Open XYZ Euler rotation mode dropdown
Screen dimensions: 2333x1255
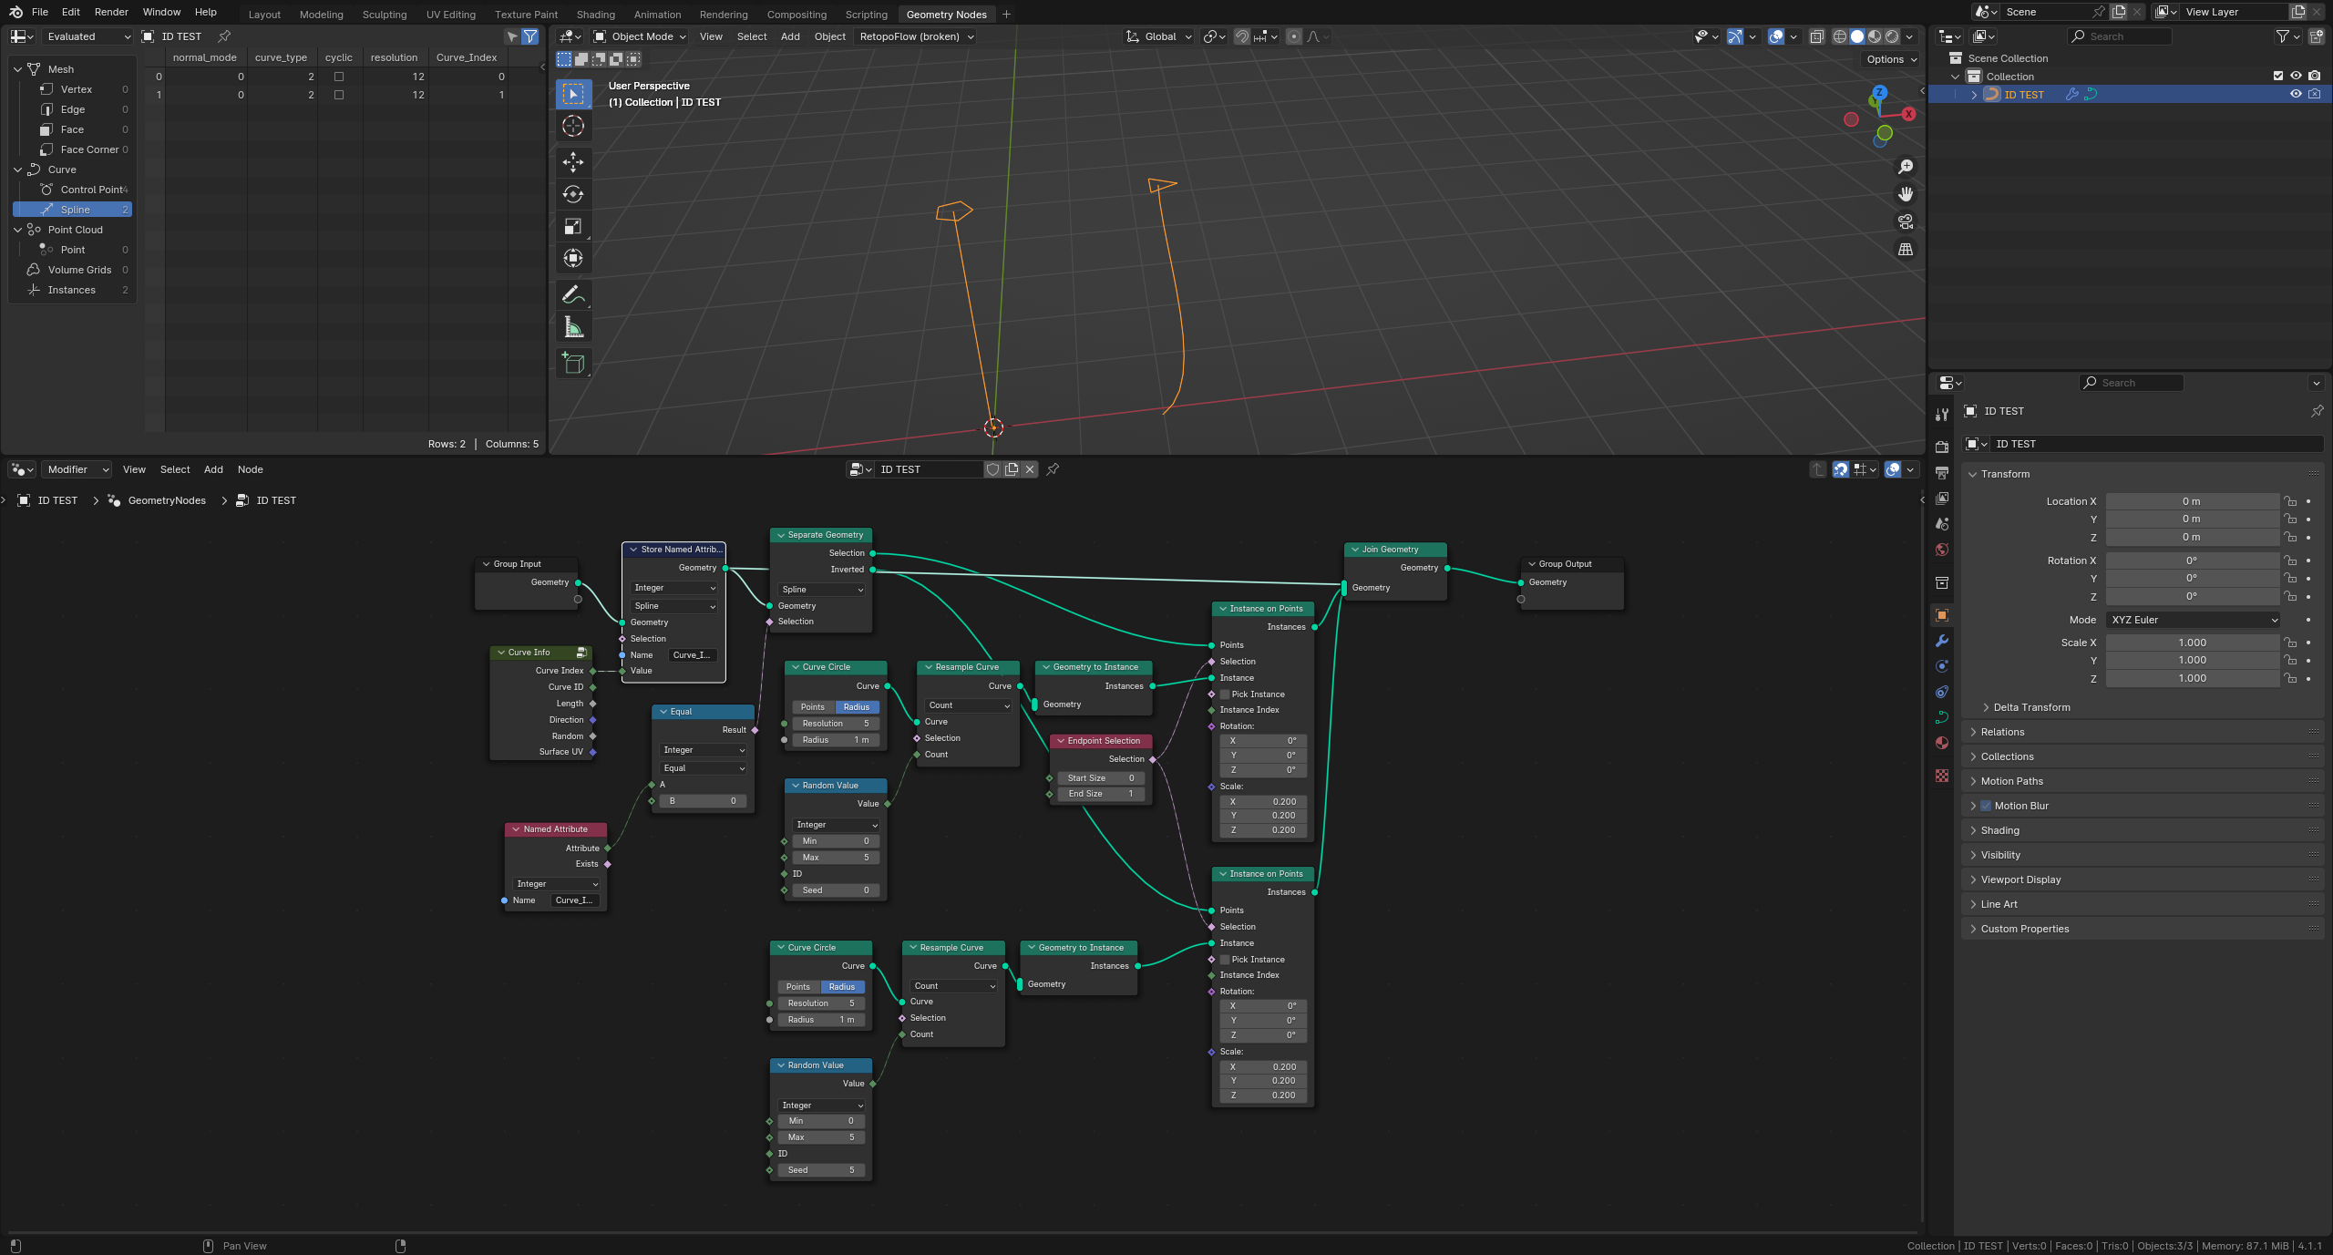point(2193,620)
